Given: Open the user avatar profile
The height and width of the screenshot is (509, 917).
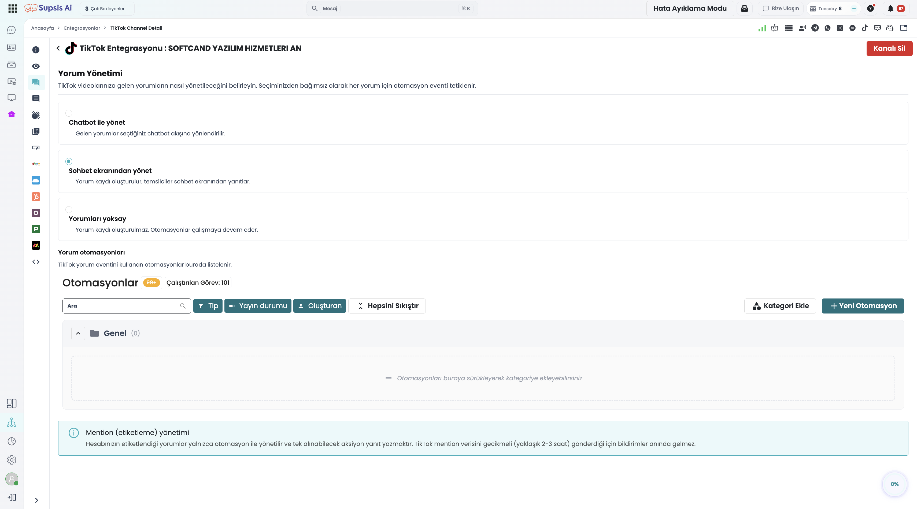Looking at the screenshot, I should (12, 479).
